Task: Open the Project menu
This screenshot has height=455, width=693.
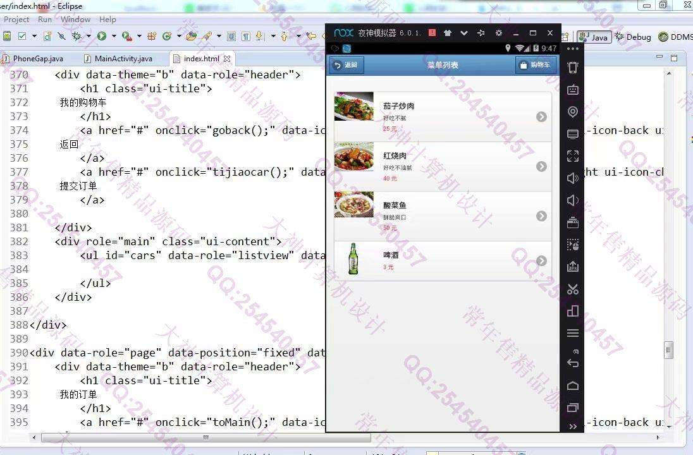Action: pos(16,20)
